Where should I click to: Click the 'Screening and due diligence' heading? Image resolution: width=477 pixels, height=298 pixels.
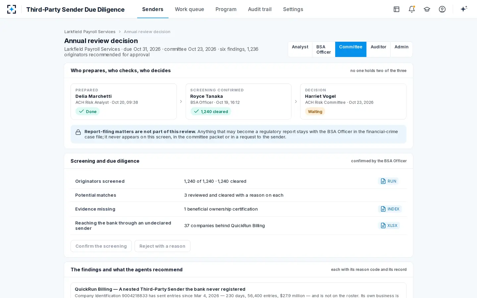105,161
